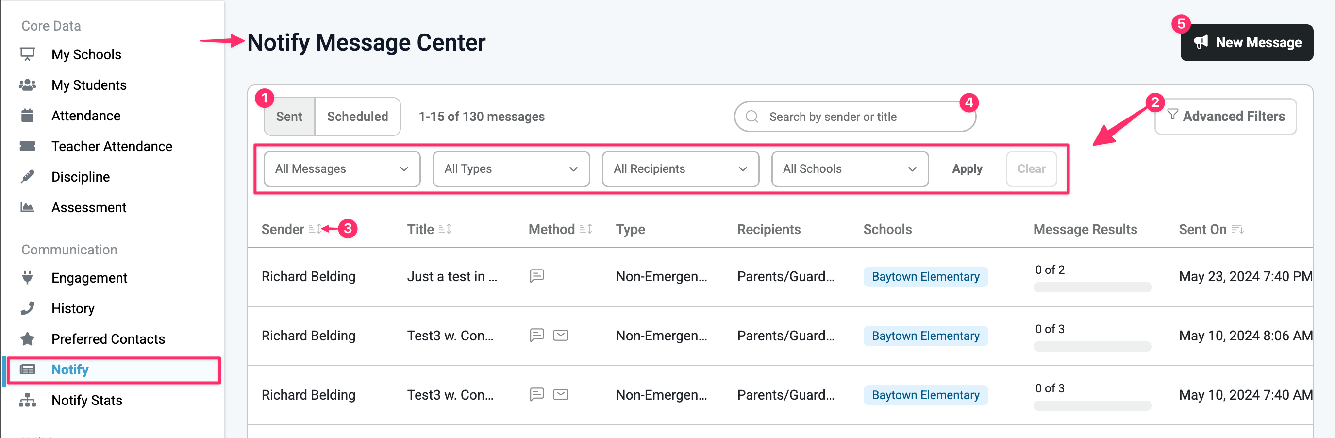
Task: Click the Engagement plug icon
Action: pos(28,278)
